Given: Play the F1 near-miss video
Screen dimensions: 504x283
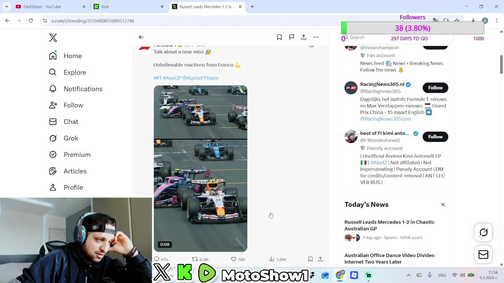Looking at the screenshot, I should [x=200, y=168].
